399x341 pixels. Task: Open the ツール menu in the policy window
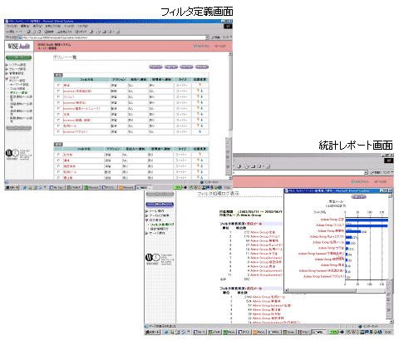[69, 26]
